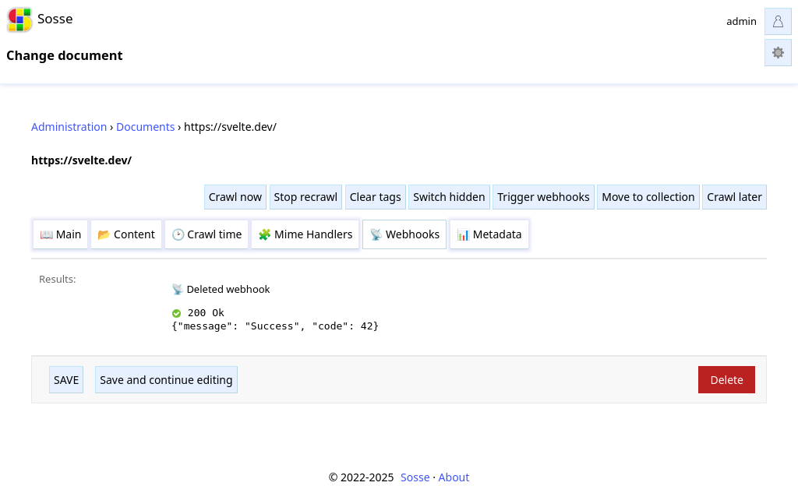The image size is (798, 493).
Task: Open the settings gear icon
Action: 778,52
